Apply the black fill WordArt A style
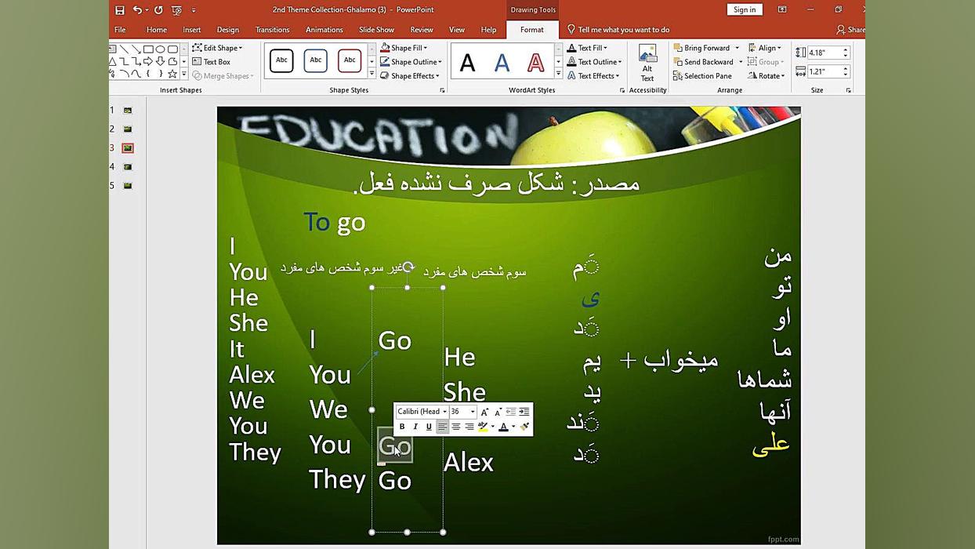This screenshot has width=975, height=549. (x=468, y=63)
